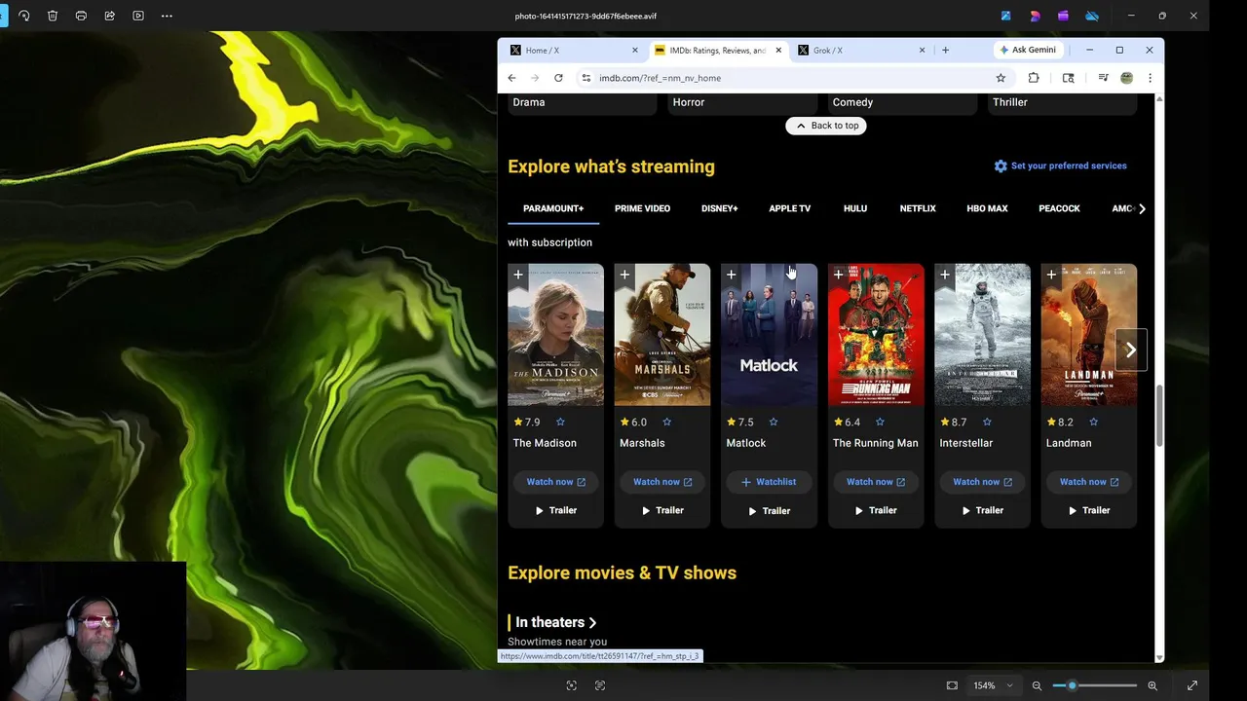Click the visual search icon in Photos bottom bar
The image size is (1247, 701).
pyautogui.click(x=572, y=685)
